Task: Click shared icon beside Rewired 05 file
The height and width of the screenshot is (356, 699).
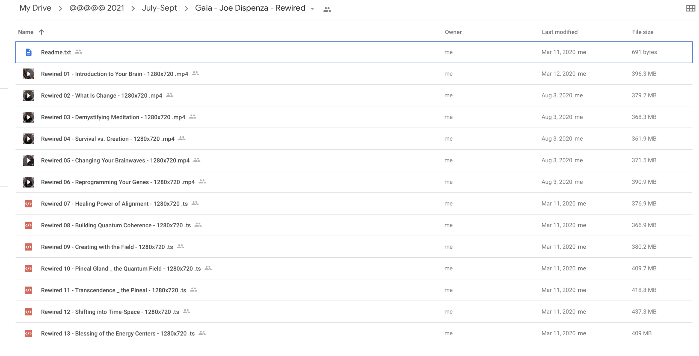Action: pyautogui.click(x=197, y=160)
